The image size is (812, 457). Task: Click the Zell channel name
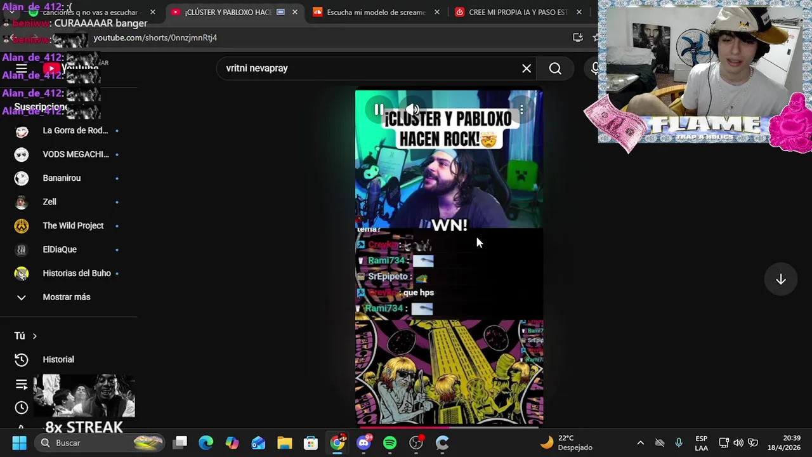[x=49, y=202]
